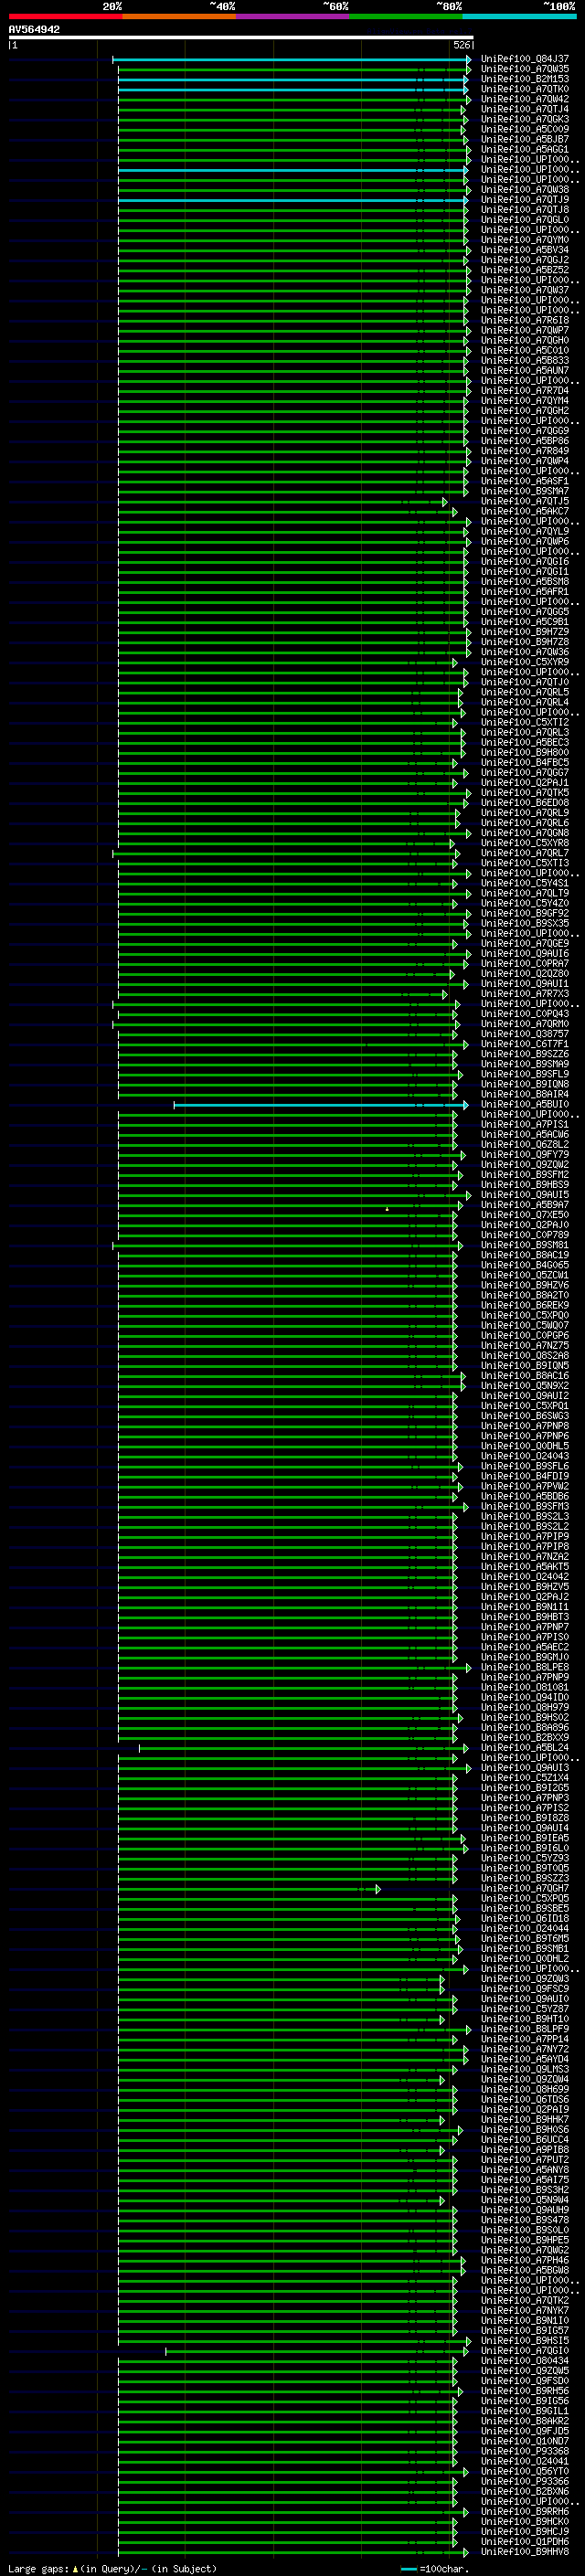Click label UniRef100_Q9AUI5

(x=524, y=1195)
